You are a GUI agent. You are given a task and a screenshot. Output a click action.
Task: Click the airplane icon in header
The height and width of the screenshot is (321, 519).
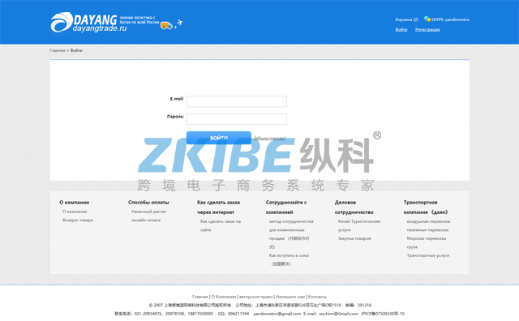pyautogui.click(x=179, y=23)
